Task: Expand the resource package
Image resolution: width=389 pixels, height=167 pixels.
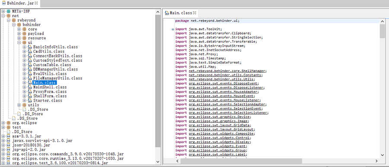Action: pos(19,38)
